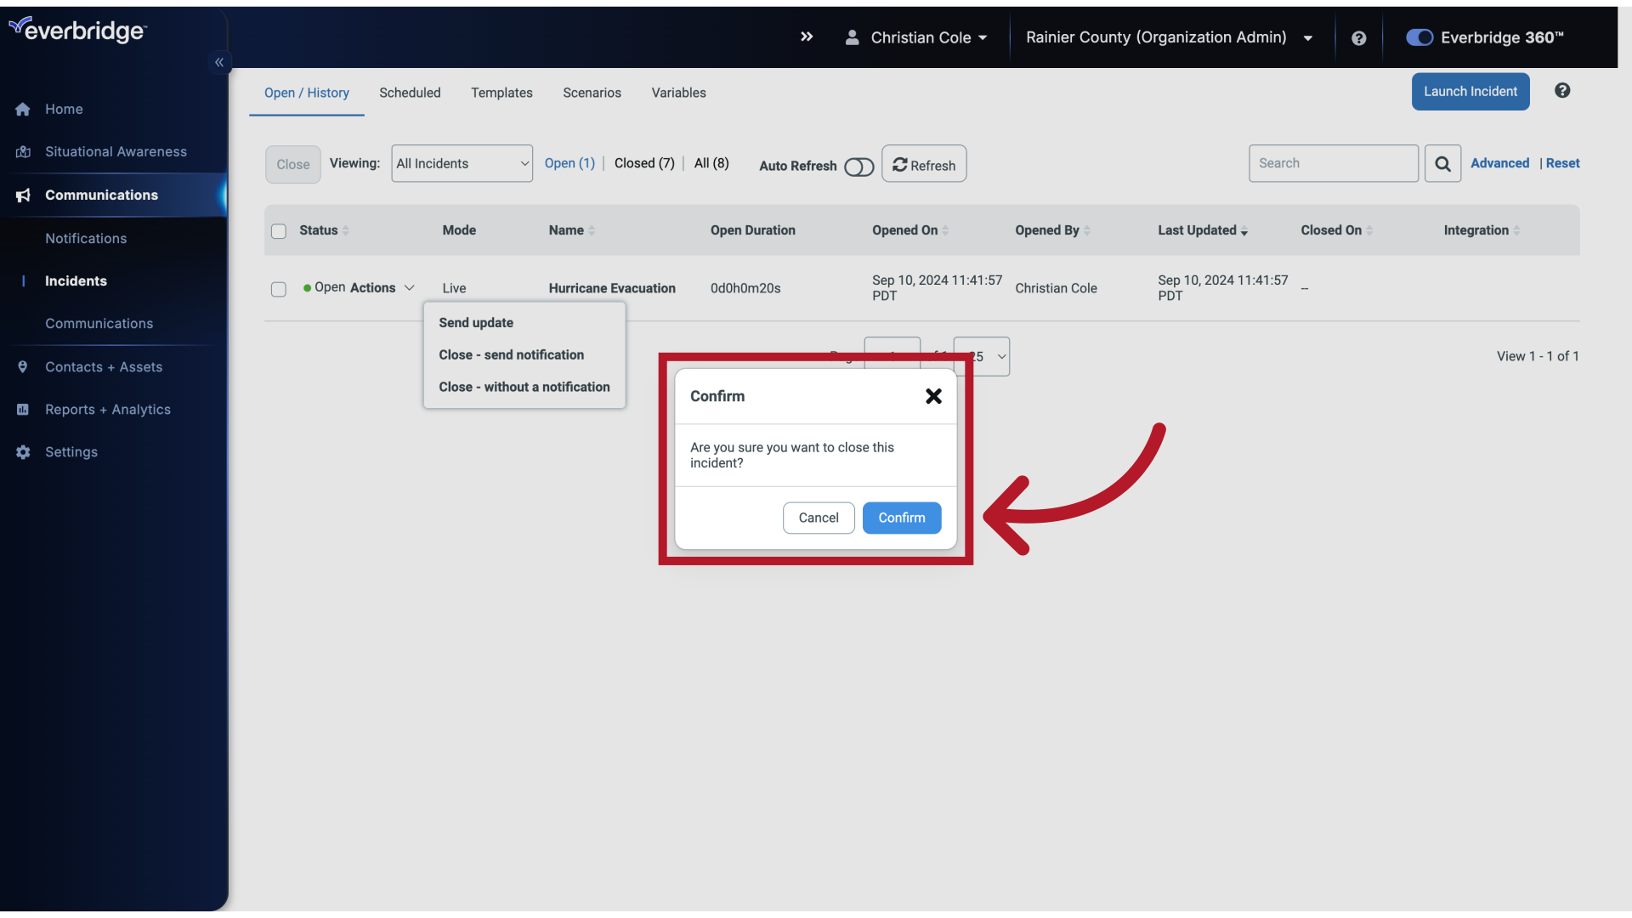This screenshot has width=1632, height=918.
Task: Expand the Actions dropdown for Hurricane Evacuation
Action: point(382,288)
